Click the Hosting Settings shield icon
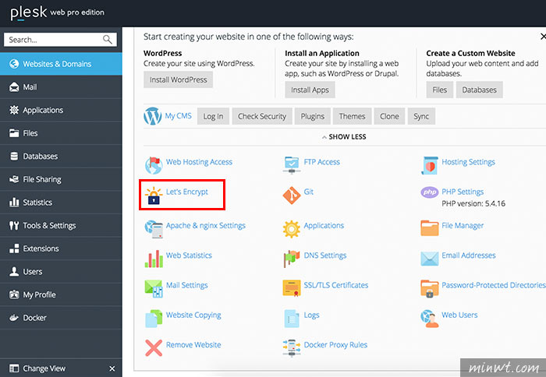Viewport: 546px width, 377px height. (429, 165)
